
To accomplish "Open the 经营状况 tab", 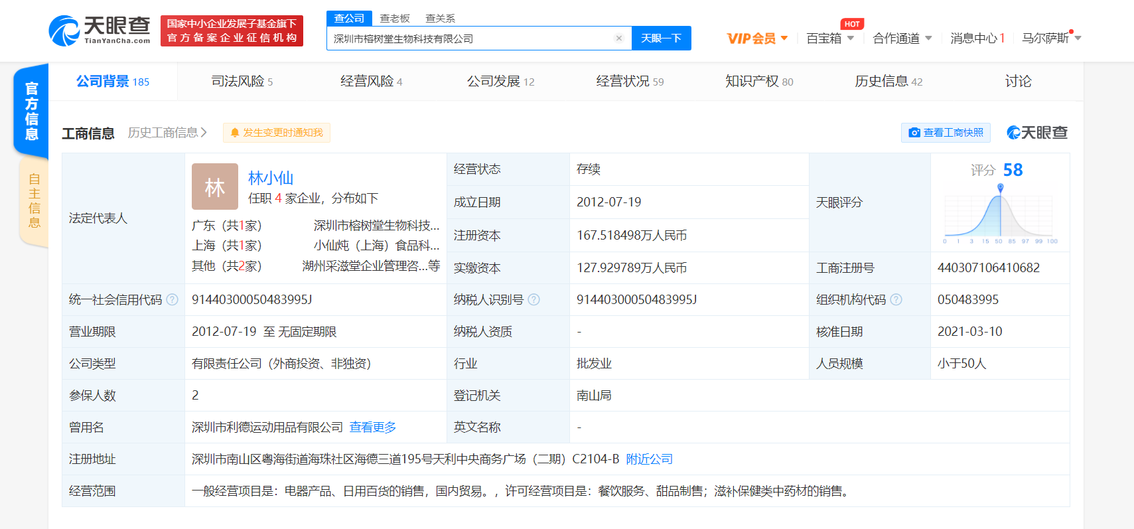I will tap(630, 82).
